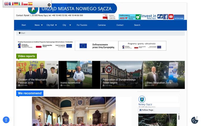Open the Start menu item
Image resolution: width=201 pixels, height=126 pixels.
pyautogui.click(x=24, y=25)
